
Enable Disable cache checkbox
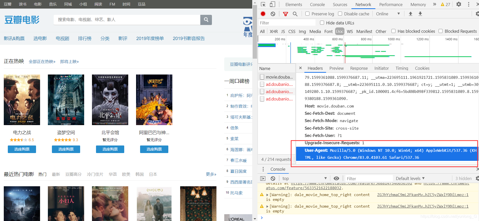coord(340,14)
